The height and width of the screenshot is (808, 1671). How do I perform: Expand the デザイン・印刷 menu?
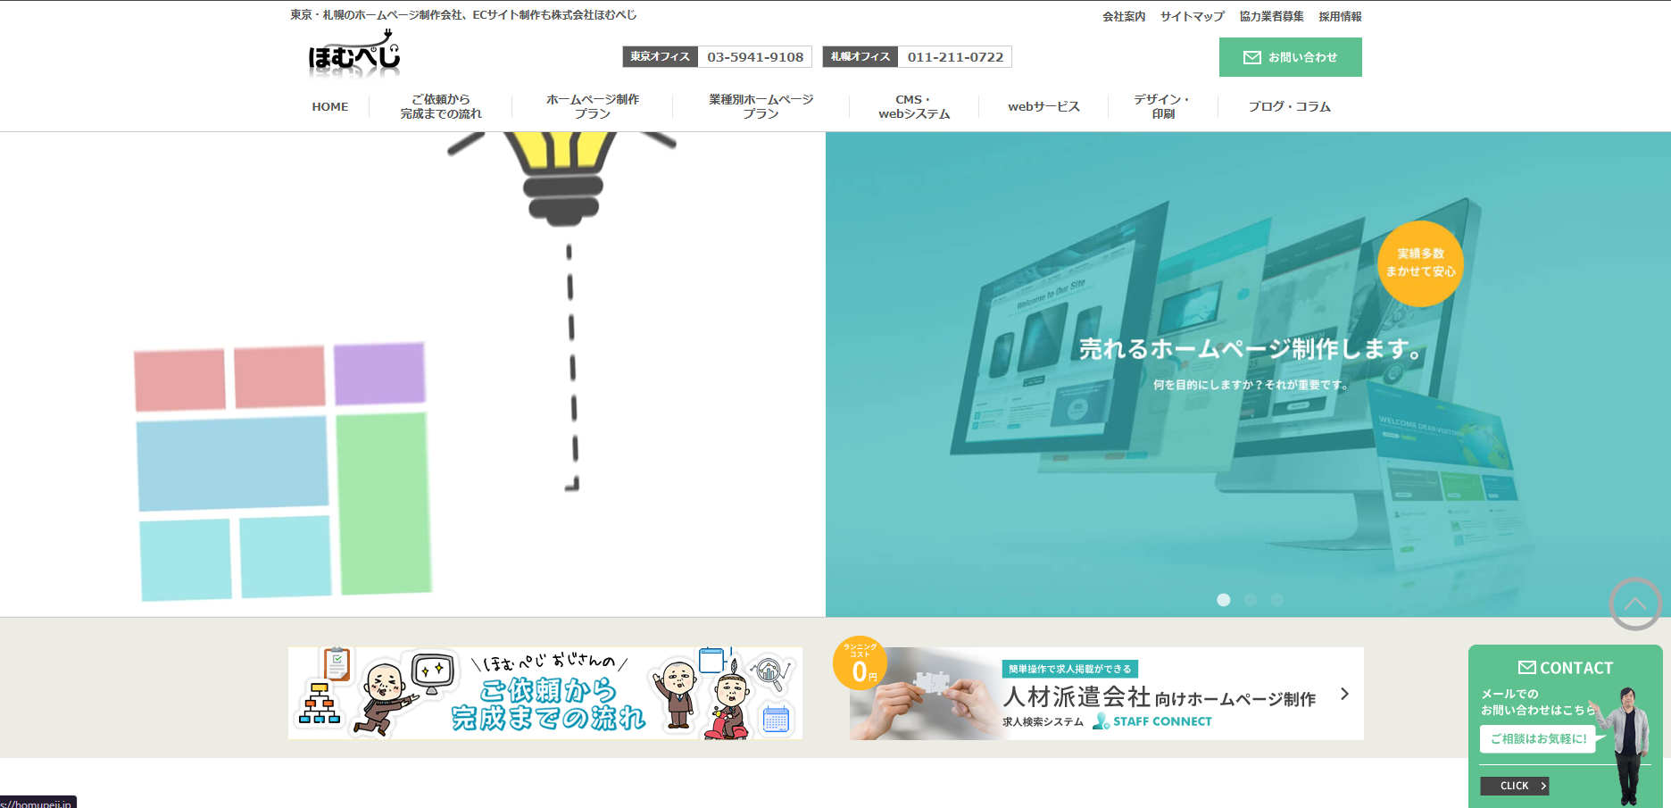pos(1162,106)
